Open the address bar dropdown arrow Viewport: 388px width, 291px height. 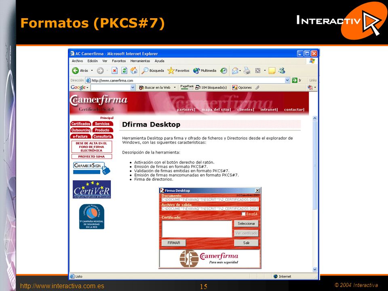pyautogui.click(x=287, y=80)
